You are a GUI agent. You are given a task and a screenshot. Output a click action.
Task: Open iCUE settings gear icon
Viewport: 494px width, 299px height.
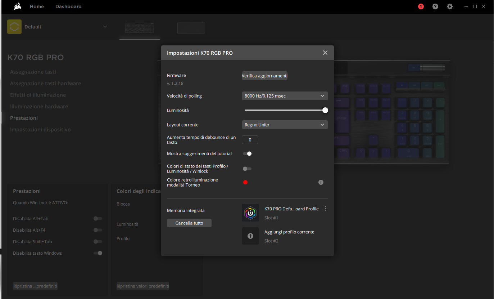point(450,6)
